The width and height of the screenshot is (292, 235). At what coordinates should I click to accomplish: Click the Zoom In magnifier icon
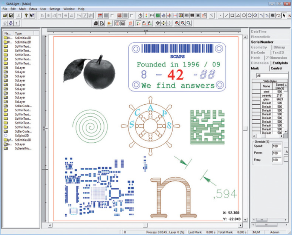pyautogui.click(x=177, y=23)
